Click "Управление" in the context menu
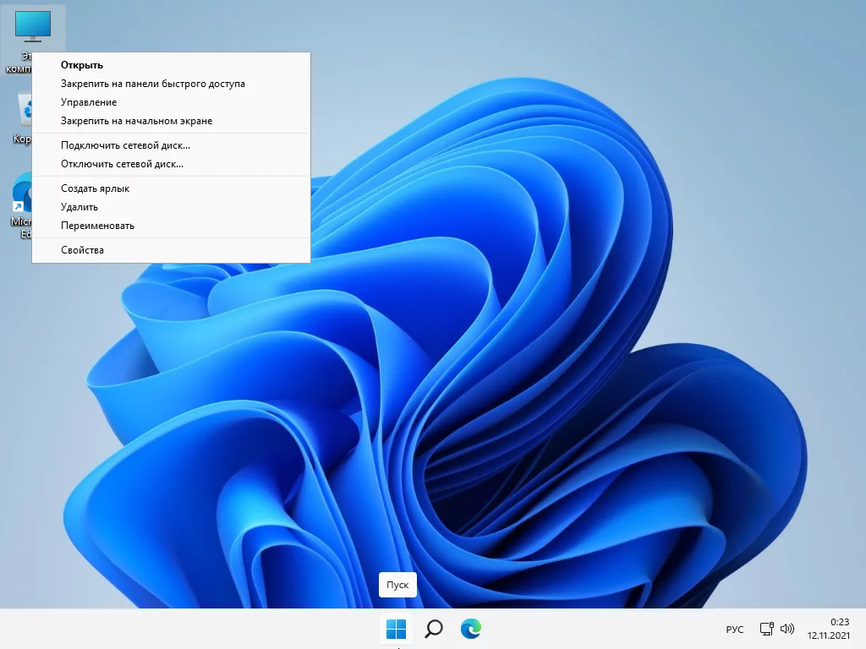Viewport: 866px width, 649px height. (x=89, y=102)
